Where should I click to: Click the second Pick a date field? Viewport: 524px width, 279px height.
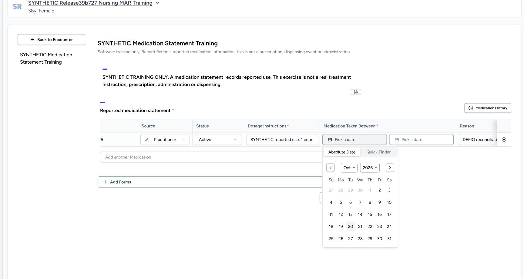pos(422,140)
